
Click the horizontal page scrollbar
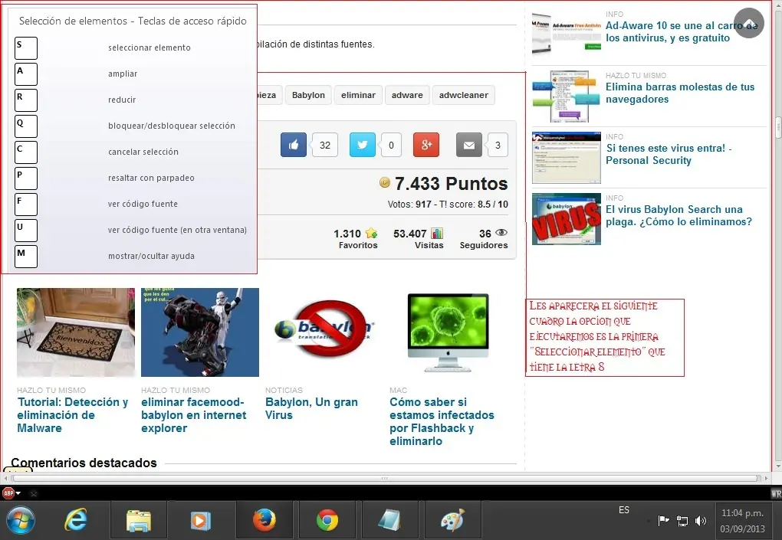pyautogui.click(x=385, y=478)
